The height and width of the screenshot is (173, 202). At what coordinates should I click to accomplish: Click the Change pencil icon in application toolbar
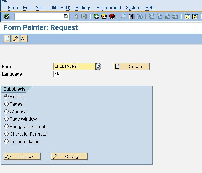coord(16,39)
